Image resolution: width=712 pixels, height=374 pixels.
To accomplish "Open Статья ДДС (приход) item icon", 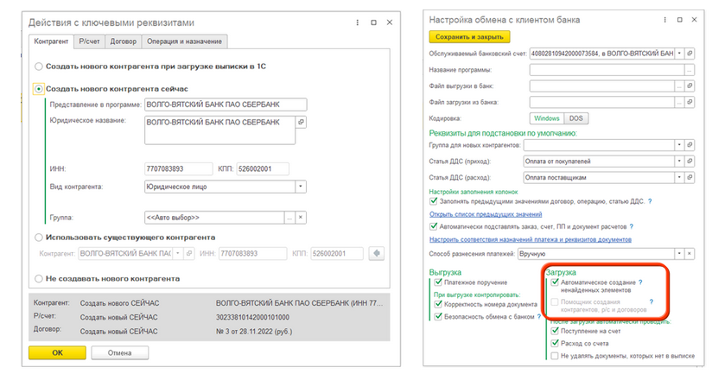I will point(690,162).
